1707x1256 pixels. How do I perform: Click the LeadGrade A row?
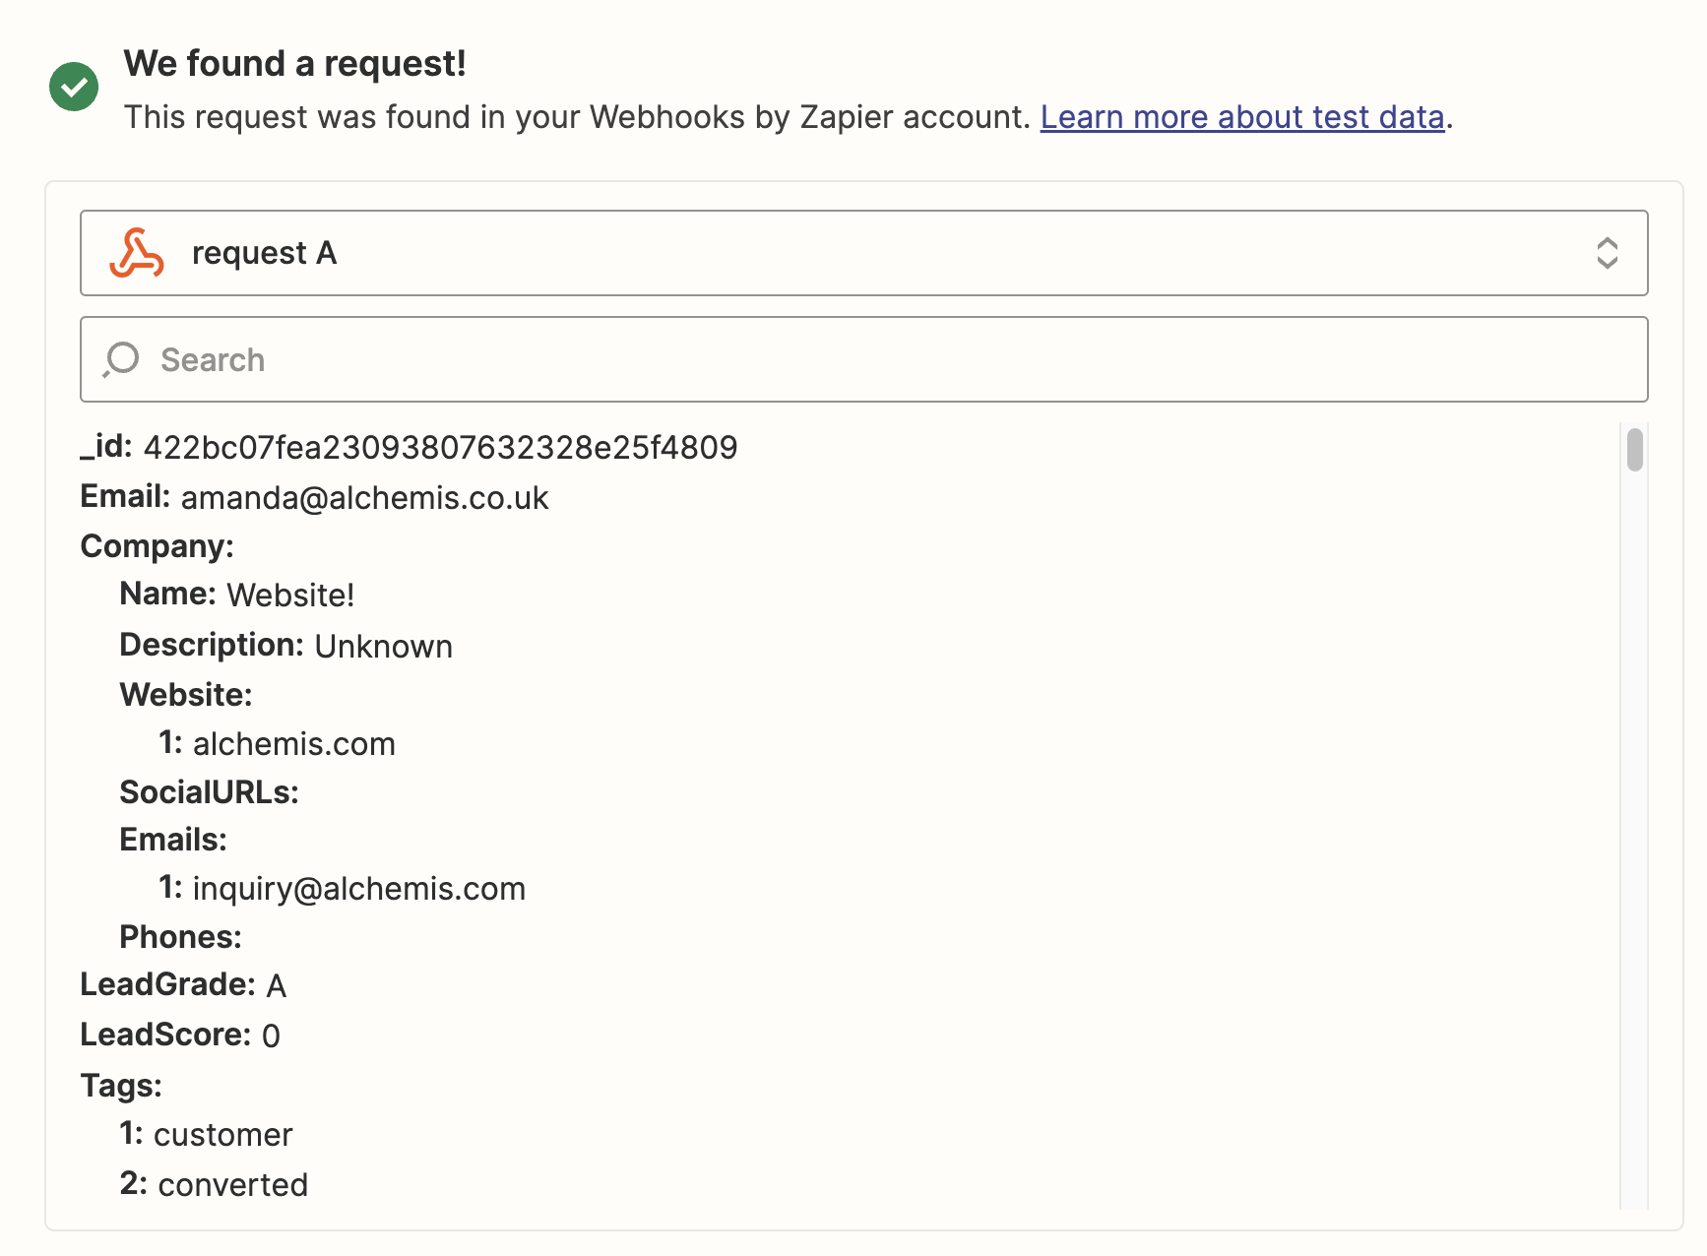183,985
